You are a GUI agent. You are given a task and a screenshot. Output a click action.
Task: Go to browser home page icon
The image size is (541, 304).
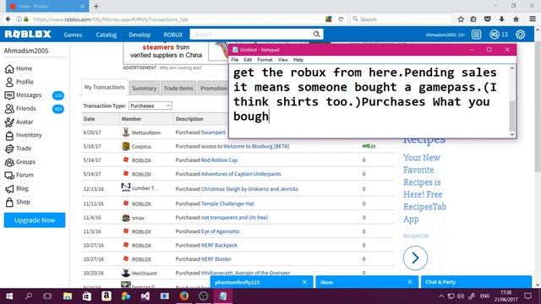pos(516,19)
